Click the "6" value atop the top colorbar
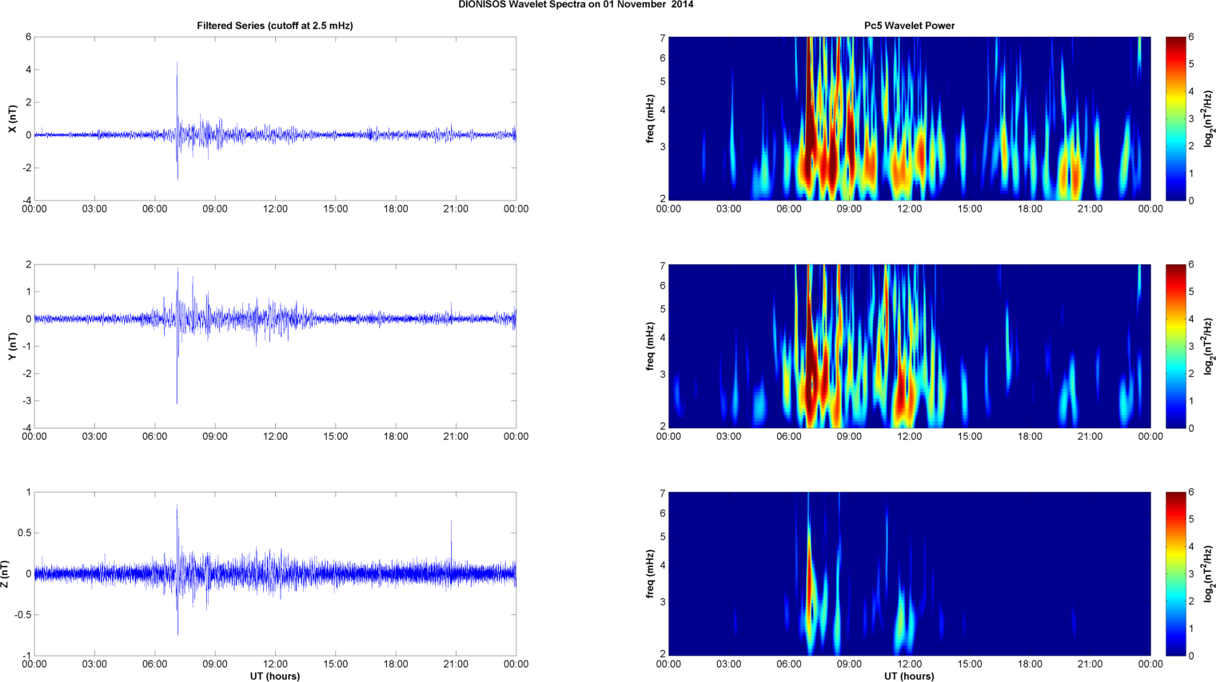Viewport: 1216px width, 682px height. pyautogui.click(x=1191, y=37)
